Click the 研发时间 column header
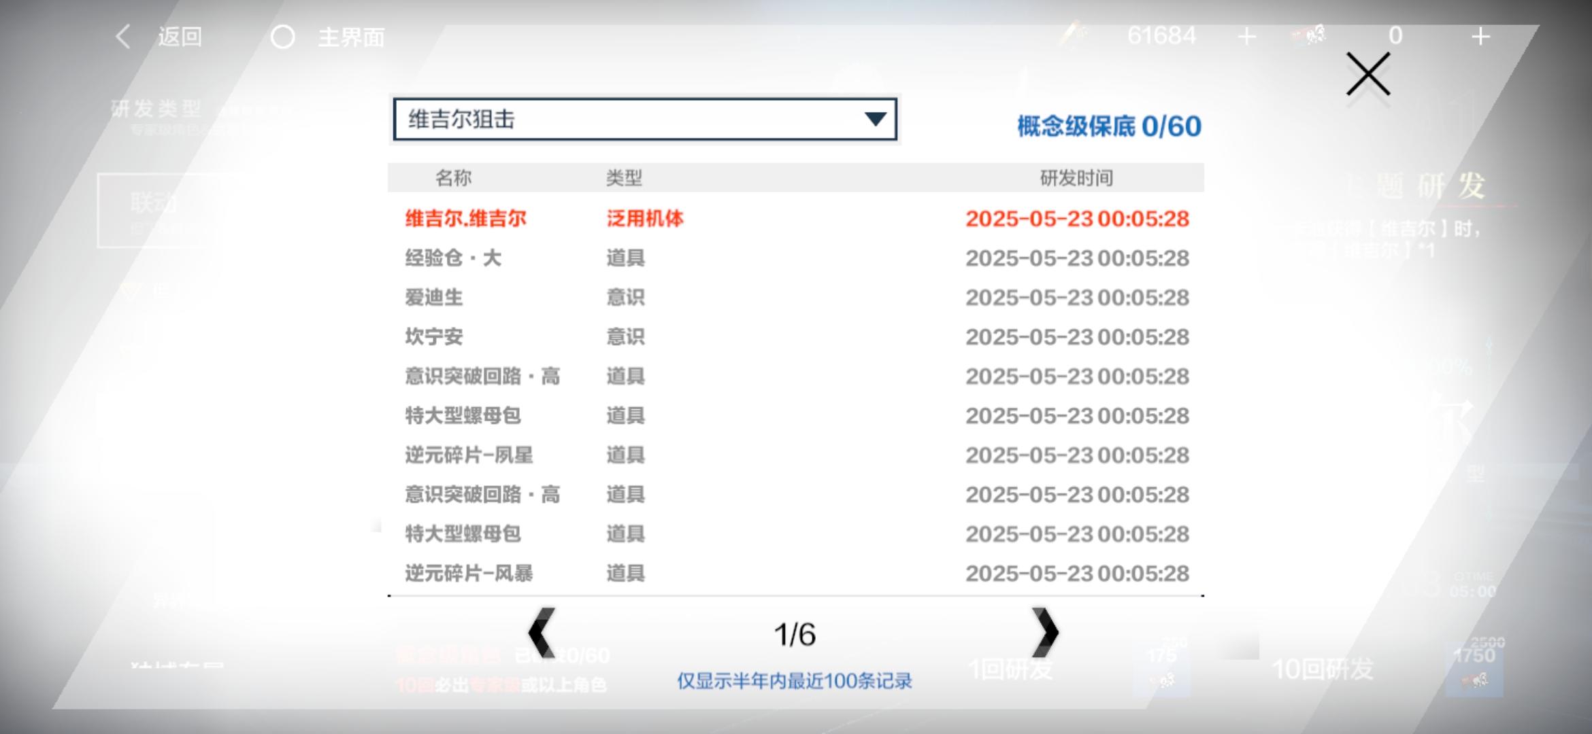 coord(1076,178)
